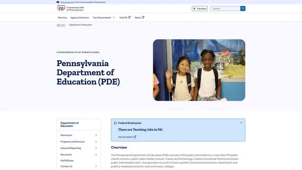Expand the Your Government dropdown arrow

click(x=114, y=18)
